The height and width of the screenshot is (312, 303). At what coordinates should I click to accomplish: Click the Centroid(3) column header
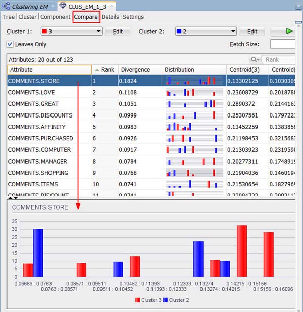coord(247,70)
